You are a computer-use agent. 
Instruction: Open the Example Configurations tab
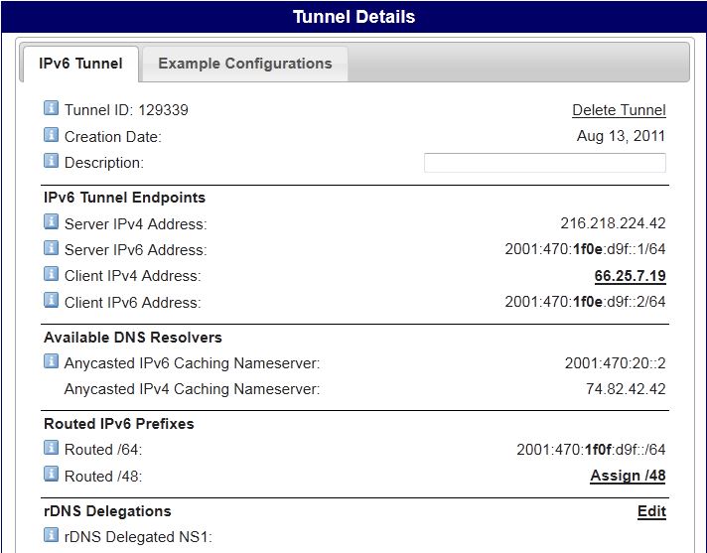[x=244, y=64]
